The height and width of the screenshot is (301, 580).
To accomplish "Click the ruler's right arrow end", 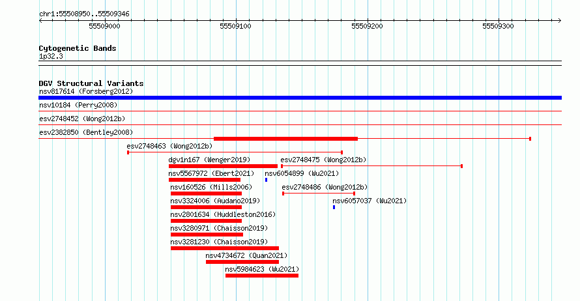I will click(x=560, y=21).
